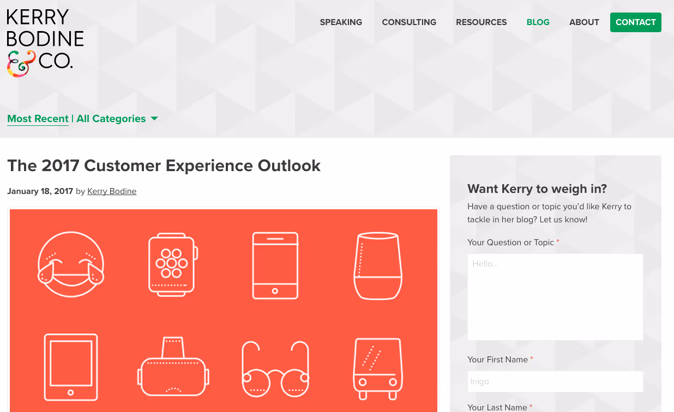The width and height of the screenshot is (674, 412).
Task: Open the About page
Action: tap(584, 22)
